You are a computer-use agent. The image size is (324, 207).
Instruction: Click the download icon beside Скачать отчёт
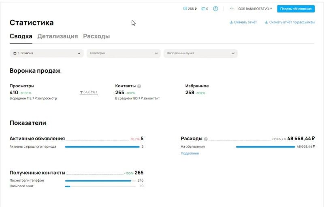(231, 22)
